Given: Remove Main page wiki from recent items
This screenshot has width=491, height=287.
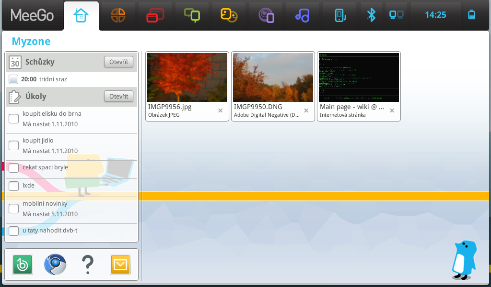Looking at the screenshot, I should point(392,110).
